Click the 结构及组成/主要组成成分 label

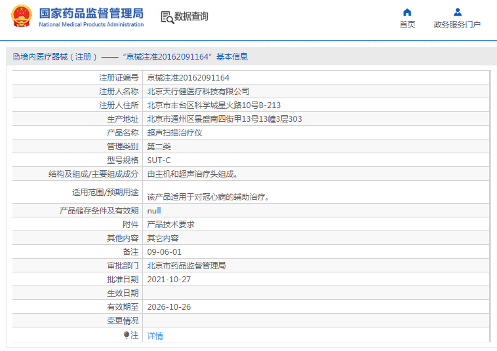tap(94, 174)
